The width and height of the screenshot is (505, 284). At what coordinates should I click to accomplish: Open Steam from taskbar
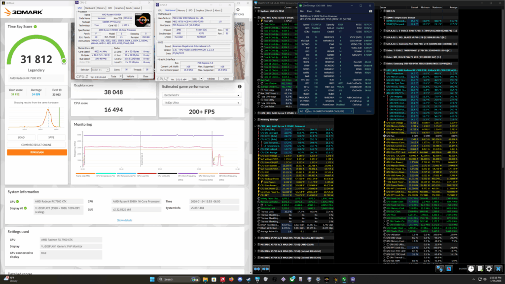click(x=249, y=279)
